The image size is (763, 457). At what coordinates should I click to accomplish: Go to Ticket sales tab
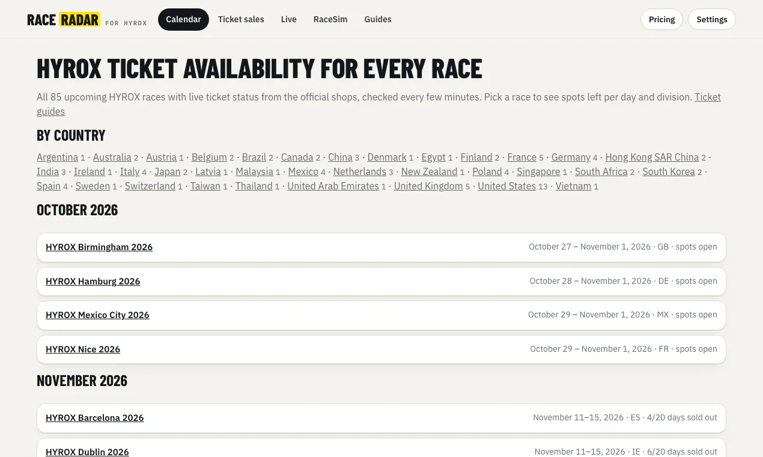click(x=241, y=19)
